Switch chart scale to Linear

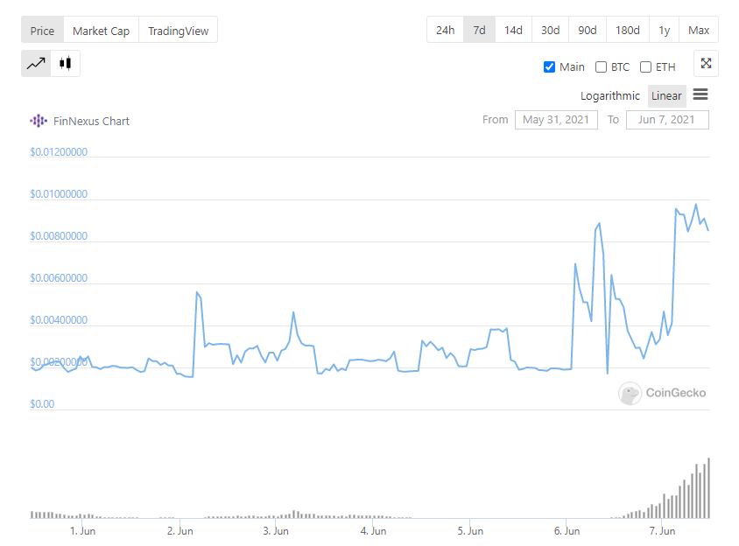666,95
